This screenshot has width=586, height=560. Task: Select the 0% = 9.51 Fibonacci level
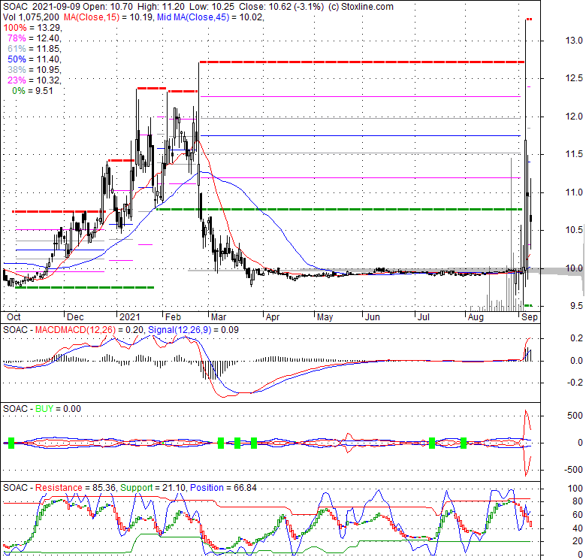32,91
